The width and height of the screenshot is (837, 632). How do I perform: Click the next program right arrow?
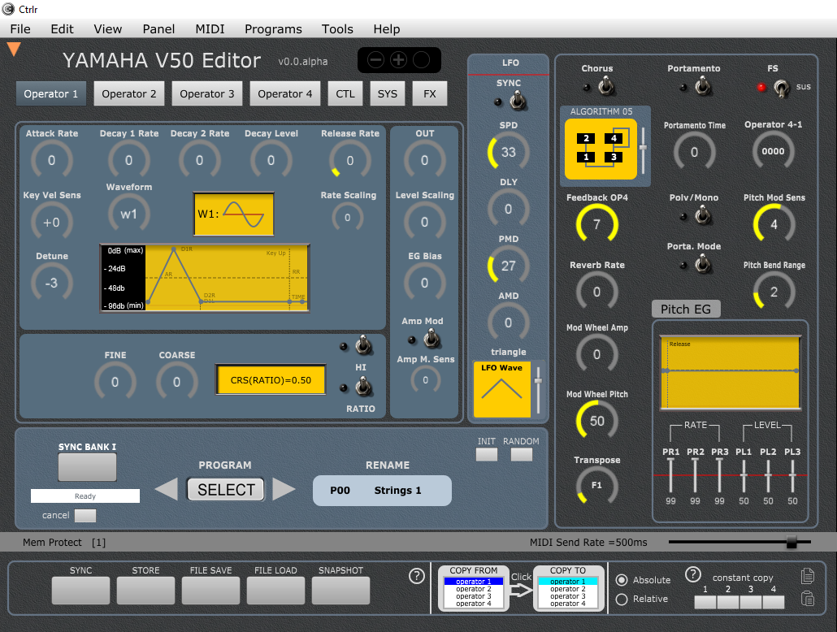pos(284,489)
